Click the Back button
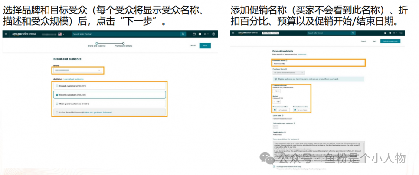This screenshot has height=175, width=419. (x=375, y=41)
